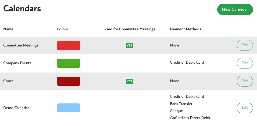Viewport: 257px width, 126px height.
Task: Click the Payment Methods column header
Action: [185, 29]
